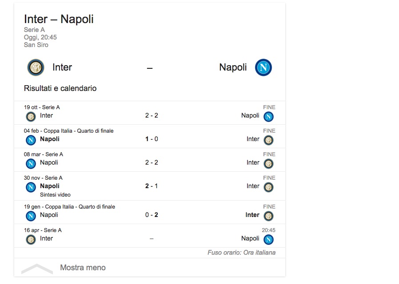Select the Risultati e calendario heading
Image resolution: width=399 pixels, height=284 pixels.
pyautogui.click(x=60, y=88)
